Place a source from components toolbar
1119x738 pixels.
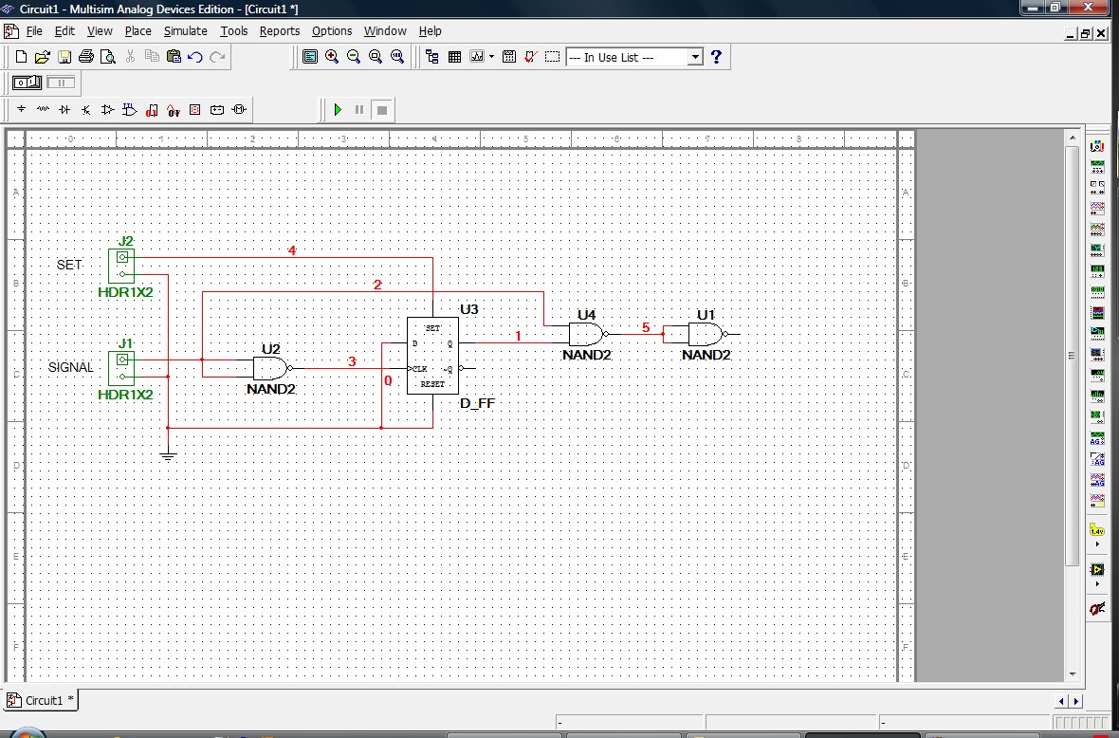pos(21,110)
